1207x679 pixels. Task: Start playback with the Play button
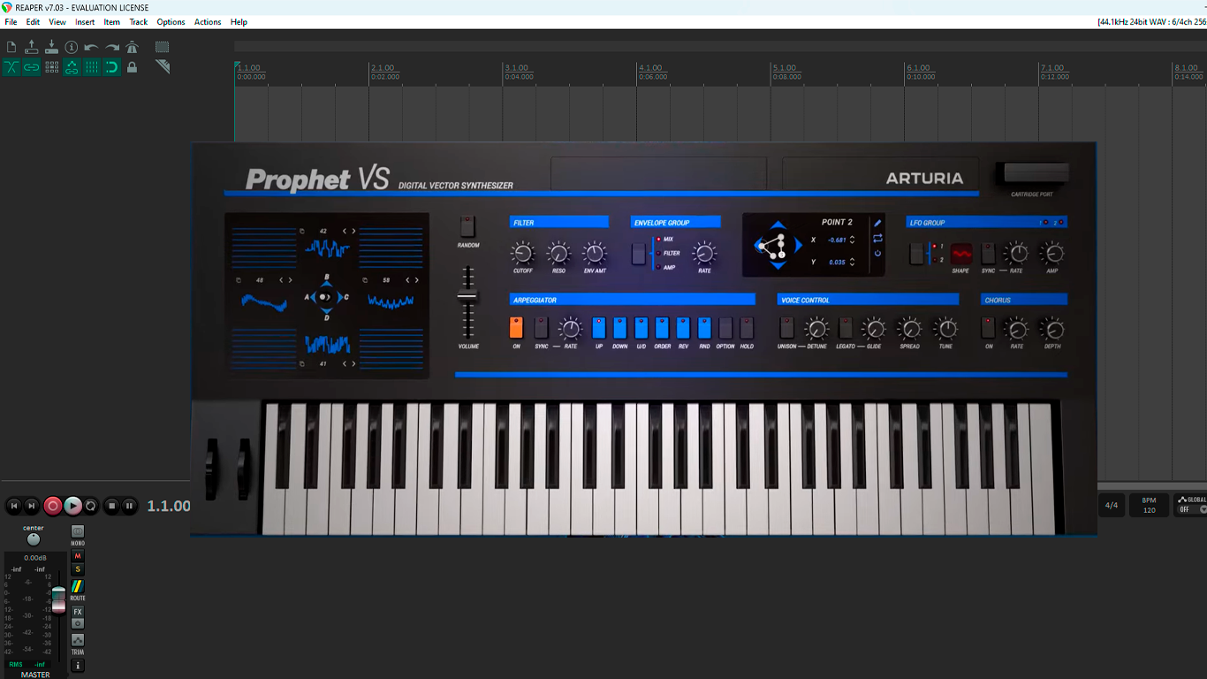[72, 506]
